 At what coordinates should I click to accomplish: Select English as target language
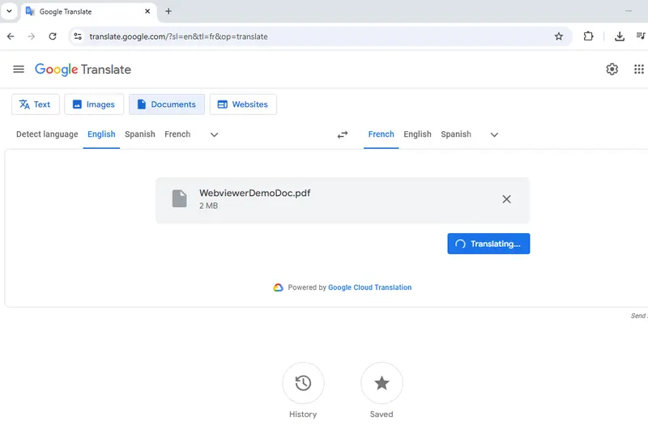click(417, 134)
